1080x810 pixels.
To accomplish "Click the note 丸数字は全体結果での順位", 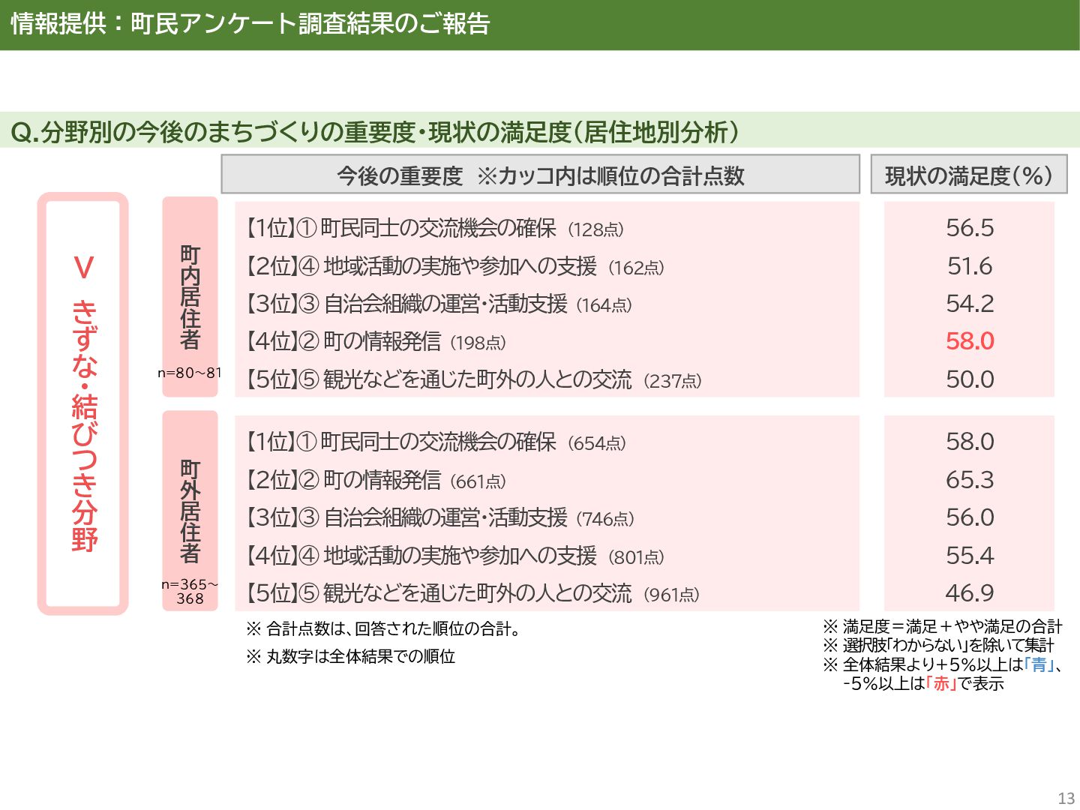I will pyautogui.click(x=350, y=656).
